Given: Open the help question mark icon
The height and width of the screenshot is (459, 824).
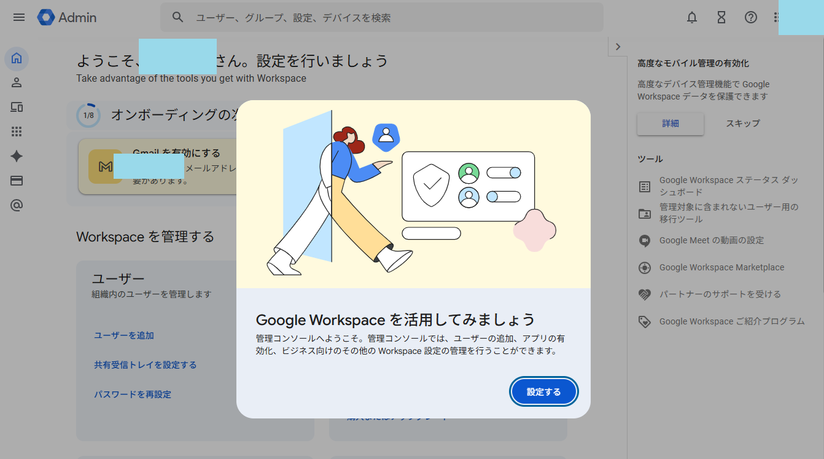Looking at the screenshot, I should [x=750, y=17].
